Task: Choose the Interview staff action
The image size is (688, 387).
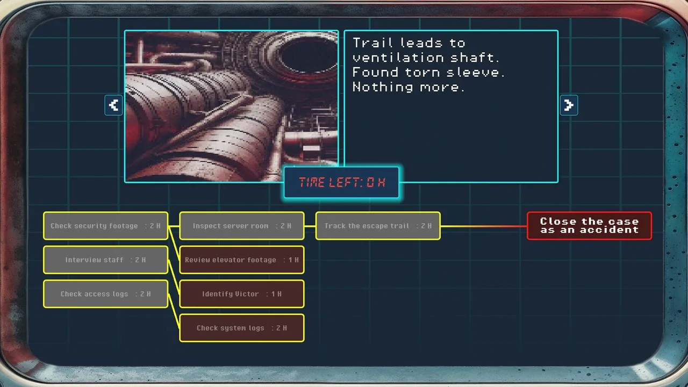Action: point(105,260)
